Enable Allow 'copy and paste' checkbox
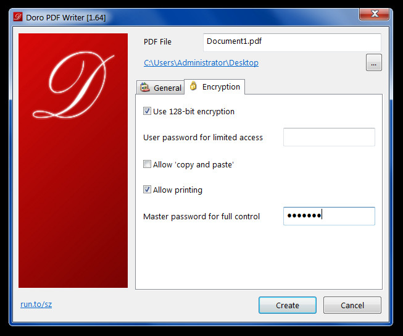403x336 pixels. tap(147, 164)
